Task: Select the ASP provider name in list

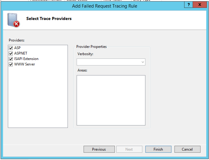Action: (x=17, y=48)
